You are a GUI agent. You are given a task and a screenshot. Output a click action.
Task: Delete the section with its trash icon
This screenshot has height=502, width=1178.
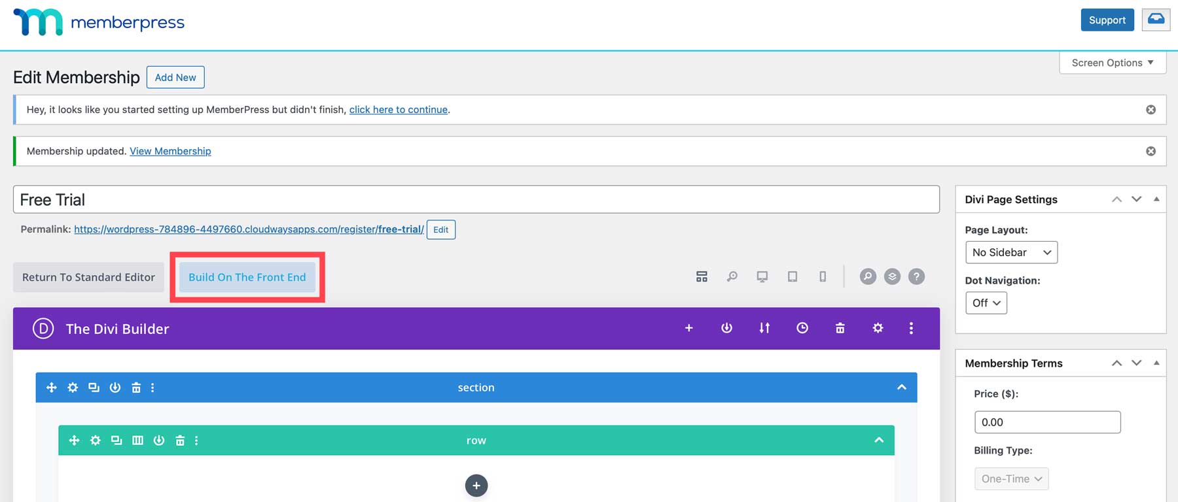tap(136, 388)
